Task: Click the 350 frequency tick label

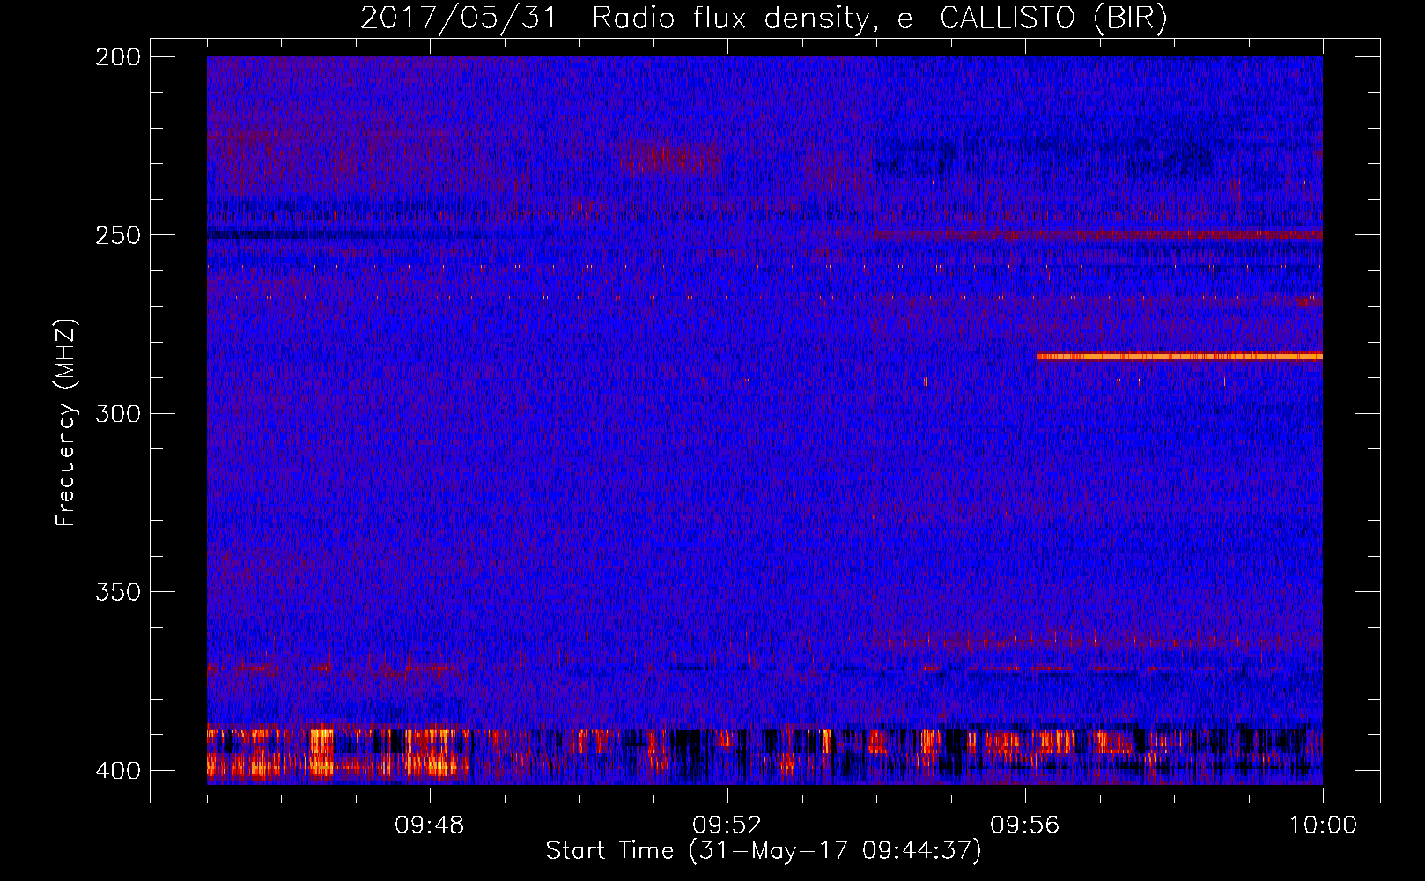Action: (117, 591)
